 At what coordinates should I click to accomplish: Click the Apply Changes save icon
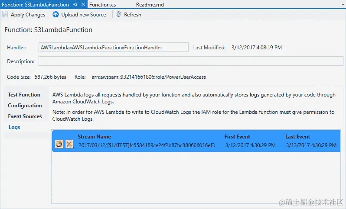(x=5, y=15)
